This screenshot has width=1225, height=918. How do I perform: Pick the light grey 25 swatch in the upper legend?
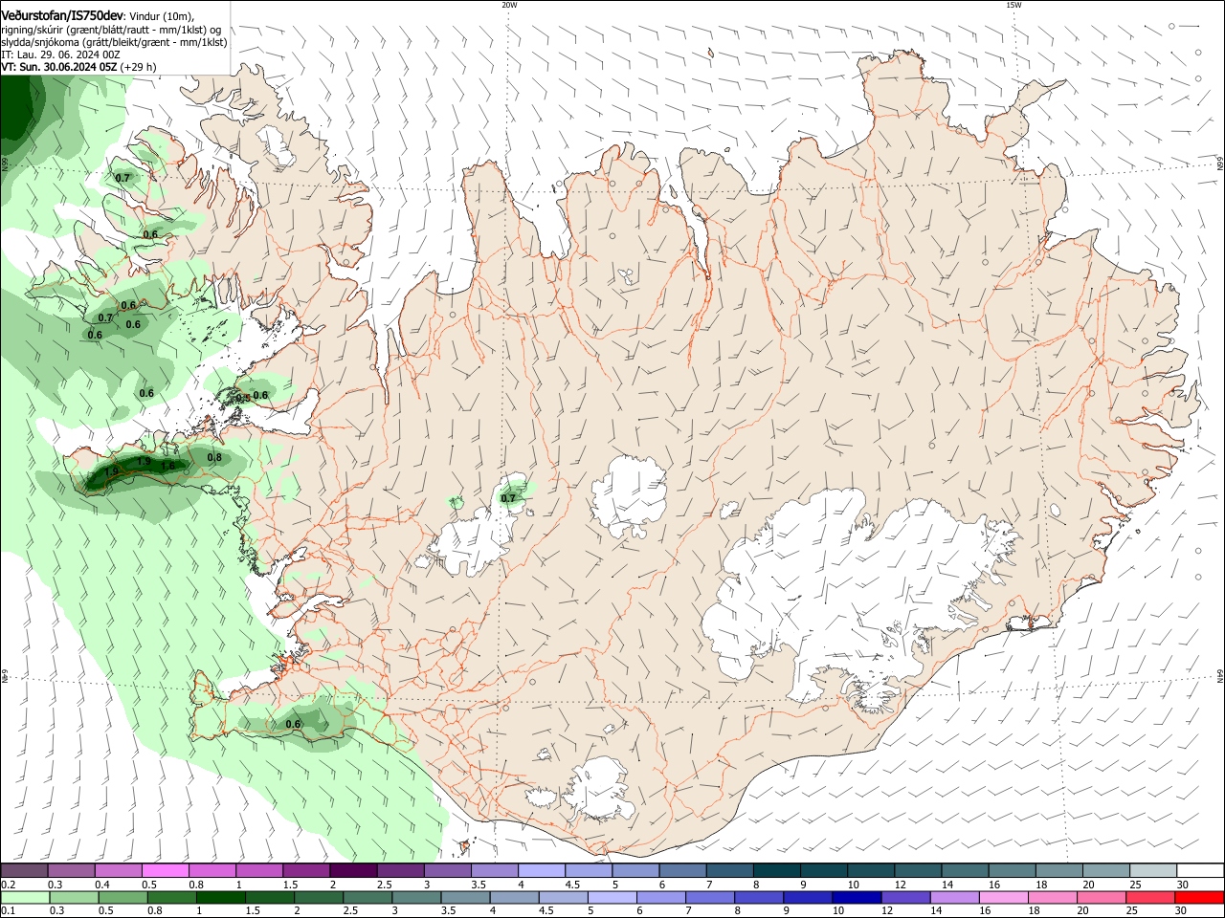[x=1152, y=870]
